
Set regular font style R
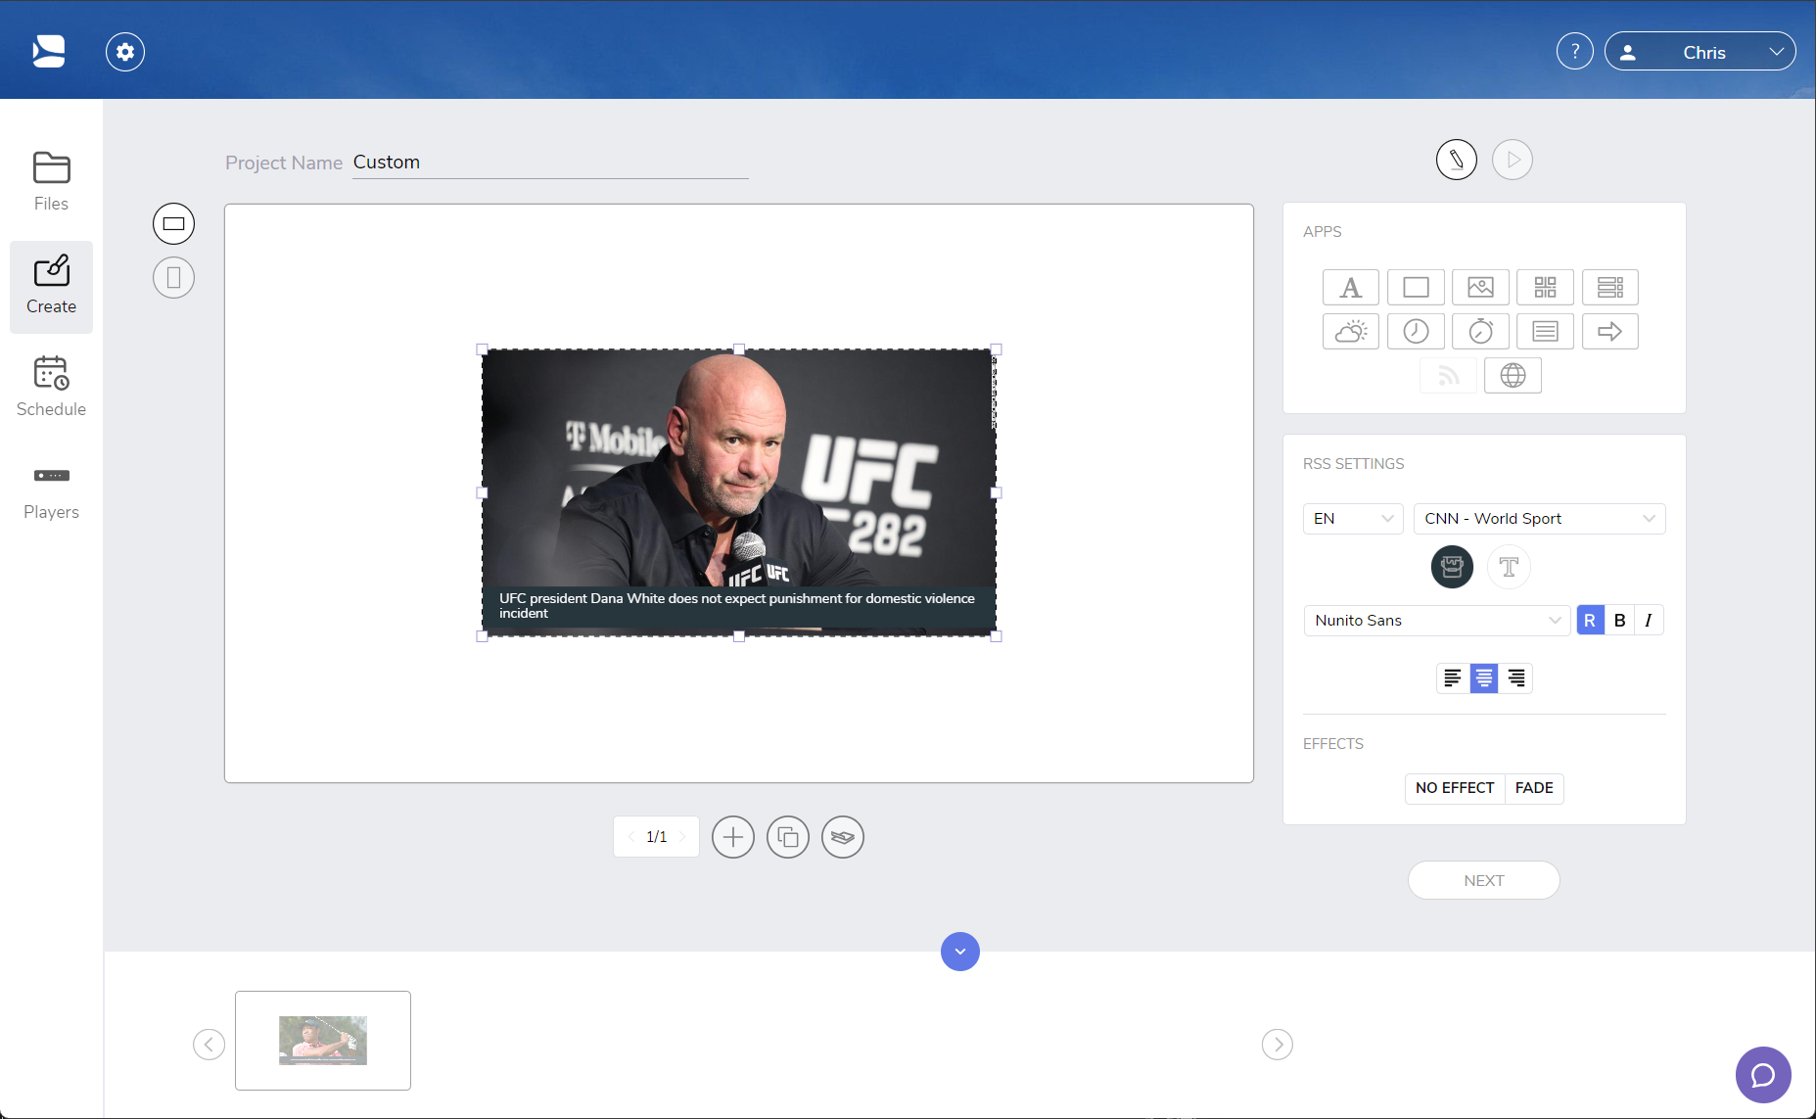(x=1590, y=621)
